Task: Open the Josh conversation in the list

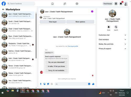Action: [18, 59]
